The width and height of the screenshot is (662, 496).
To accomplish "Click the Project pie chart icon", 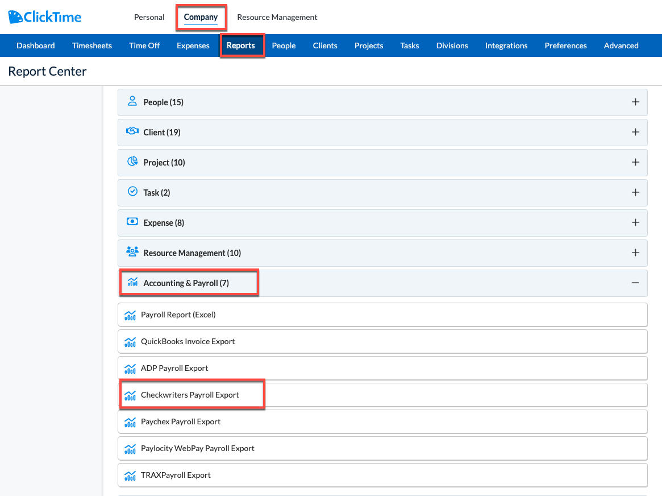I will click(x=132, y=162).
